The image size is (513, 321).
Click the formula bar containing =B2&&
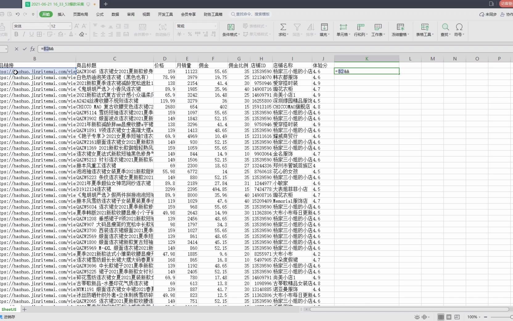275,49
